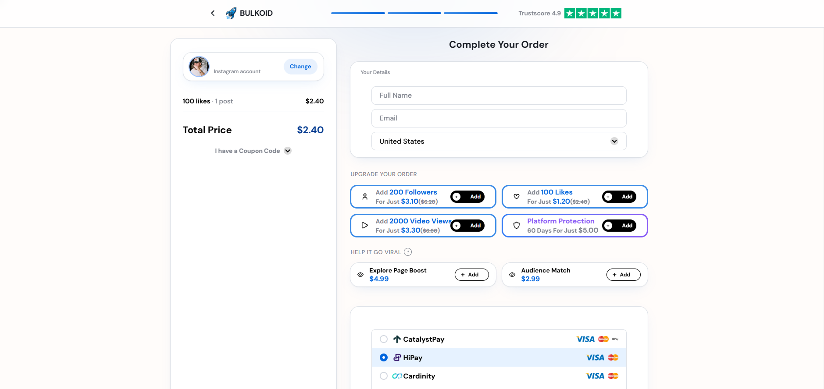824x389 pixels.
Task: Click the Cardinity infinity logo
Action: 397,376
